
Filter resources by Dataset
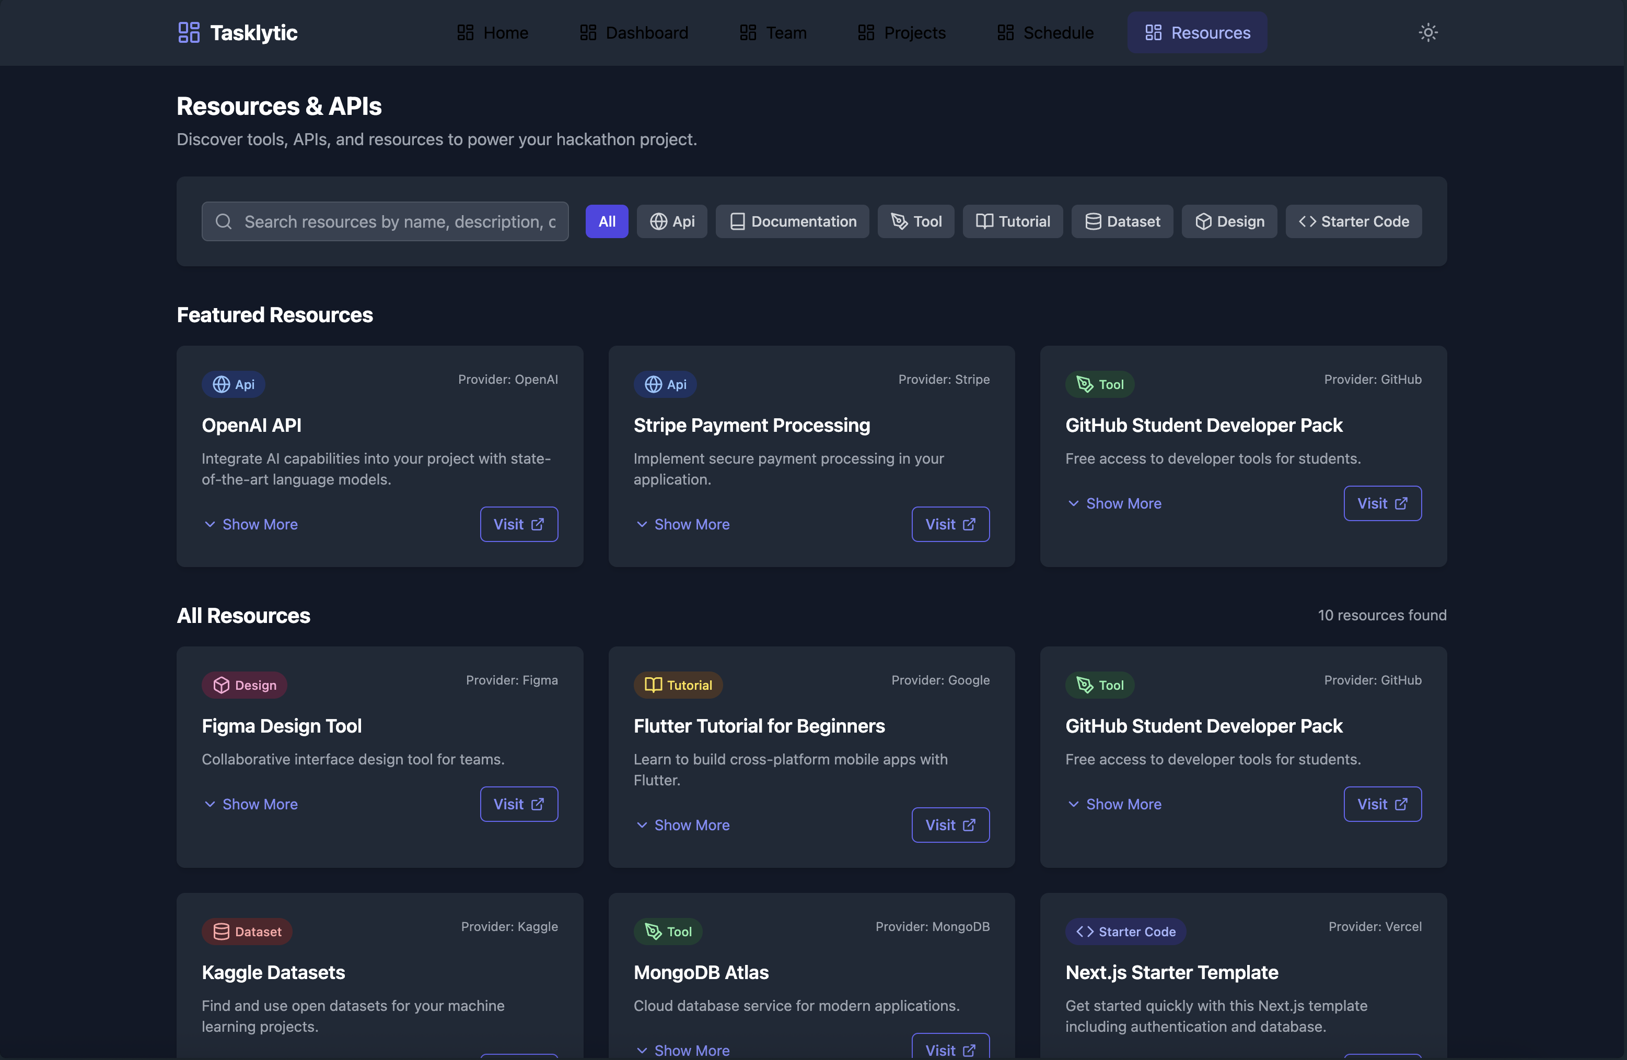tap(1122, 221)
